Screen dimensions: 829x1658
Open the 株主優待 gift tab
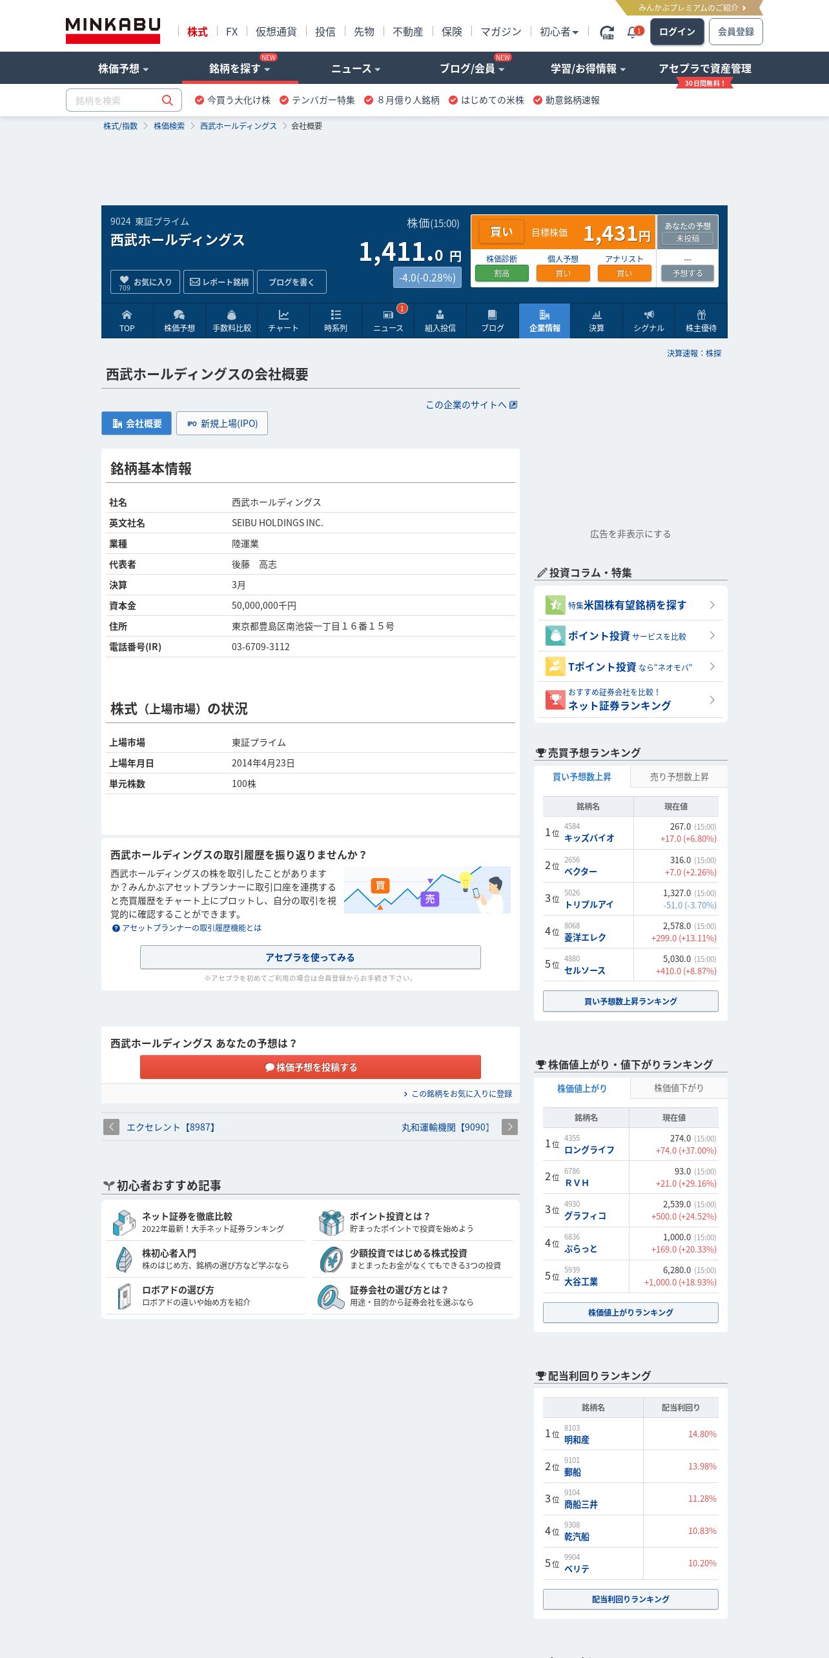(x=701, y=321)
